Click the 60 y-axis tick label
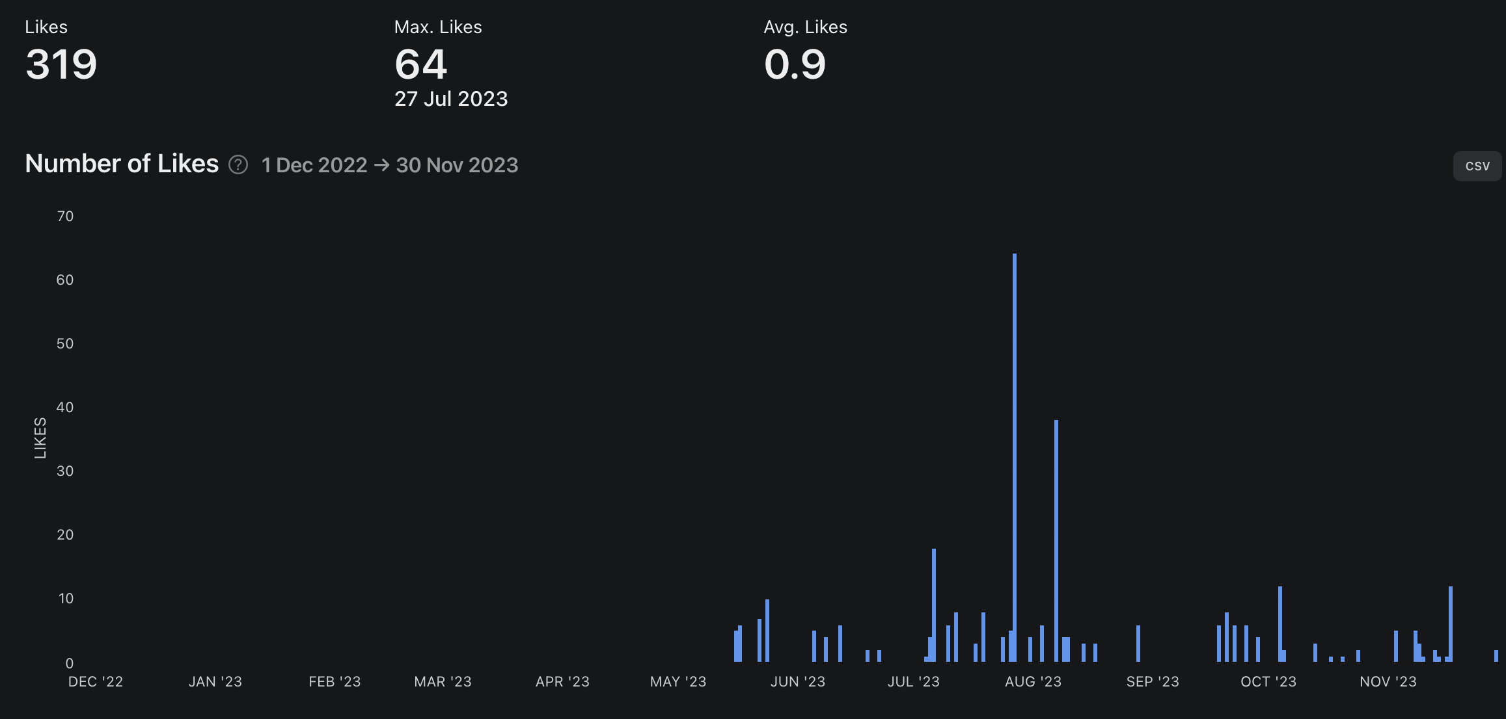The image size is (1506, 719). [65, 280]
